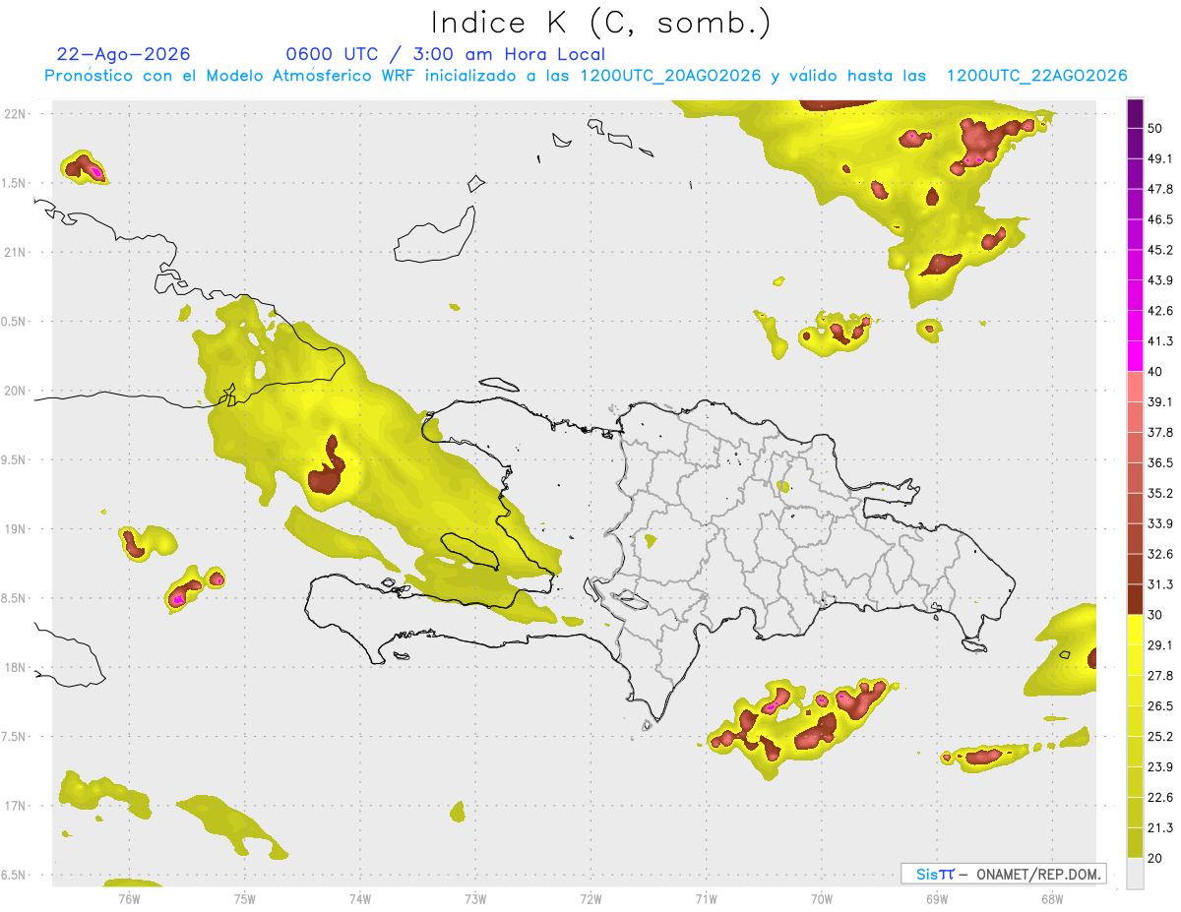Viewport: 1181px width, 912px height.
Task: Select the date text '22-Ago-2026'
Action: click(124, 54)
